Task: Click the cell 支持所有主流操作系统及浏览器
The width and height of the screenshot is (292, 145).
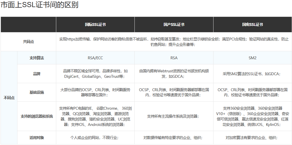Action: pyautogui.click(x=174, y=117)
